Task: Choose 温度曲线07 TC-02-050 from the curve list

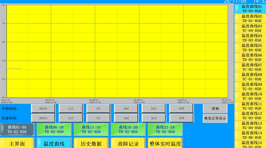Action: tap(251, 67)
